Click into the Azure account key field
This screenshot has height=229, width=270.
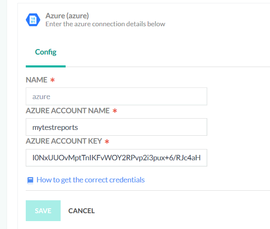click(x=116, y=158)
